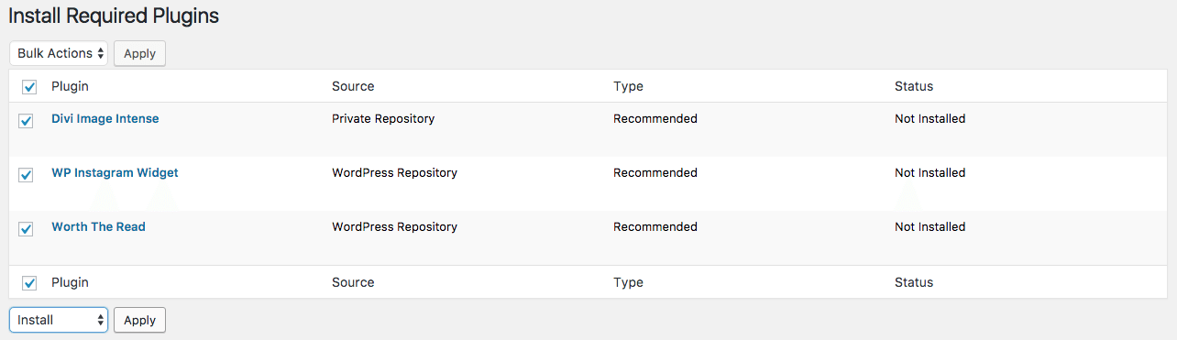Screen dimensions: 1177x340
Task: Click Not Installed status for Divi Image Intense
Action: (929, 119)
